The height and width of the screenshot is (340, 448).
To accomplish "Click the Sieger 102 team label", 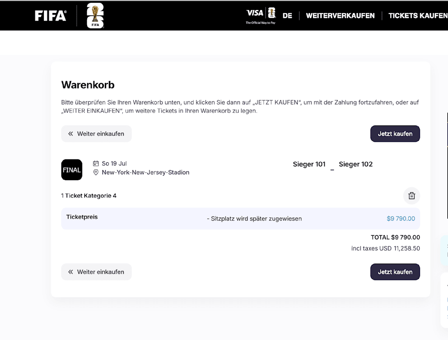I will (x=356, y=164).
